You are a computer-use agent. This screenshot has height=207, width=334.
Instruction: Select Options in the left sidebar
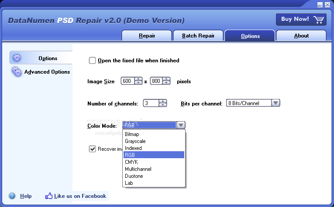tap(41, 58)
